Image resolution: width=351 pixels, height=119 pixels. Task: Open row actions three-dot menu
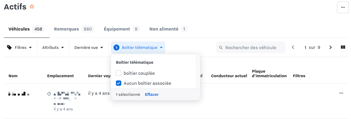(x=341, y=93)
